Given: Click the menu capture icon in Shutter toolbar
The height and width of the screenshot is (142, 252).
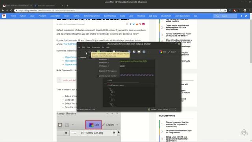Looking at the screenshot, I should point(134,52).
